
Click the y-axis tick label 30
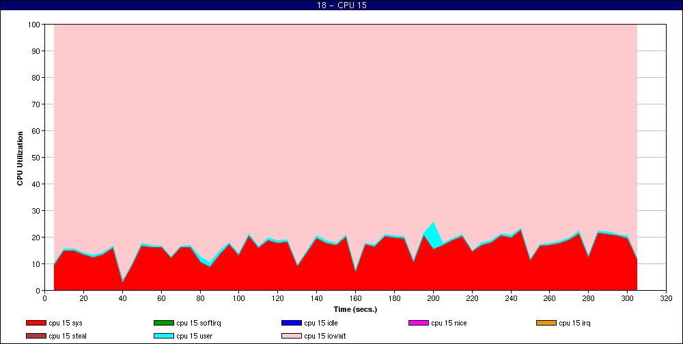[x=37, y=211]
